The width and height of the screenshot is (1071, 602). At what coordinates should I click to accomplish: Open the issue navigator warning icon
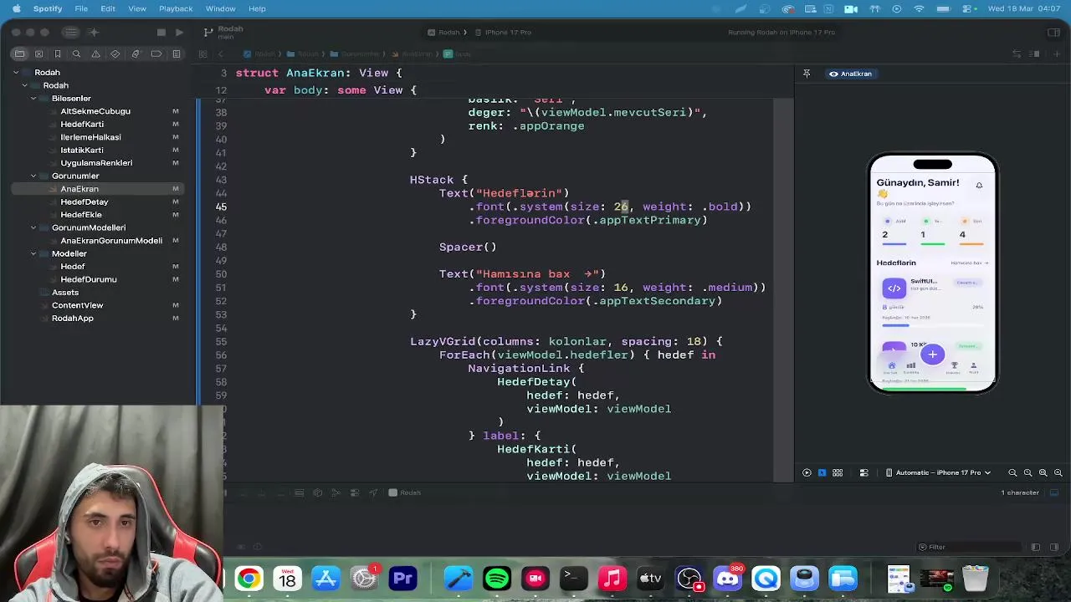[x=95, y=54]
